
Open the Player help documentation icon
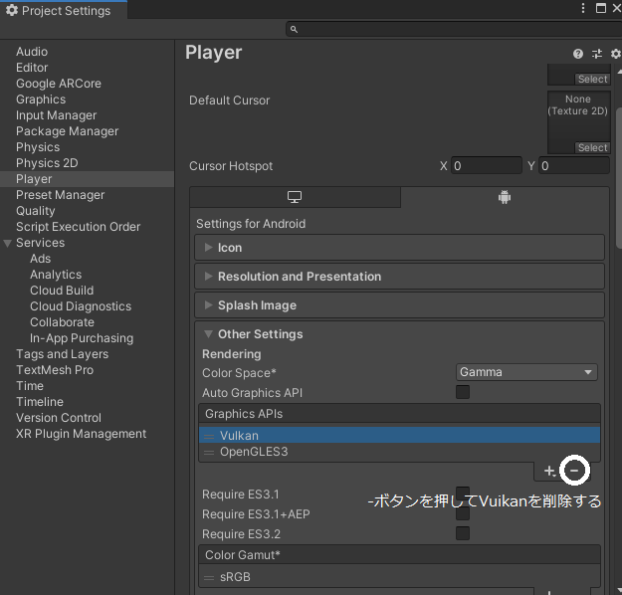578,54
